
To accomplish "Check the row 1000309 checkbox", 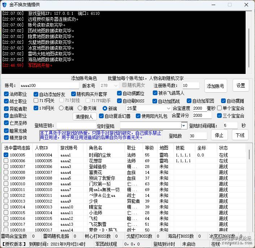I will point(6,178).
